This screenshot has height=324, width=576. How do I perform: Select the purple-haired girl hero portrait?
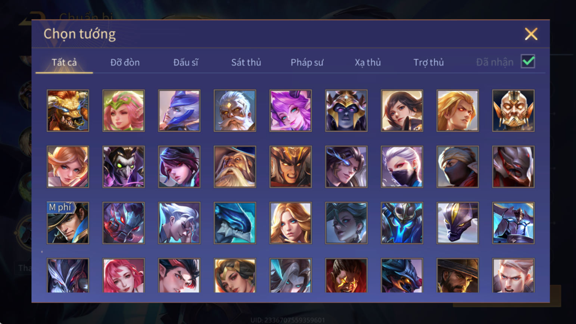click(x=290, y=110)
